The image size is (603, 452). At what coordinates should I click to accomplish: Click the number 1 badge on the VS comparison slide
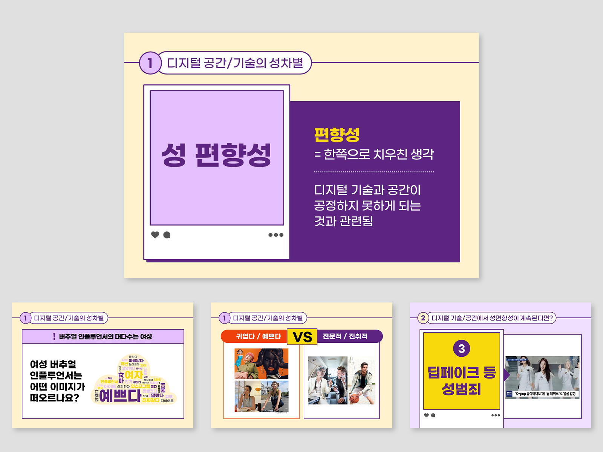click(x=224, y=318)
